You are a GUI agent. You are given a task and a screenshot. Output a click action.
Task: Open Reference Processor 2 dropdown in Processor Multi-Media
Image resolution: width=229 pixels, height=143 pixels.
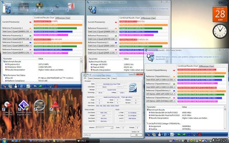coord(103,39)
